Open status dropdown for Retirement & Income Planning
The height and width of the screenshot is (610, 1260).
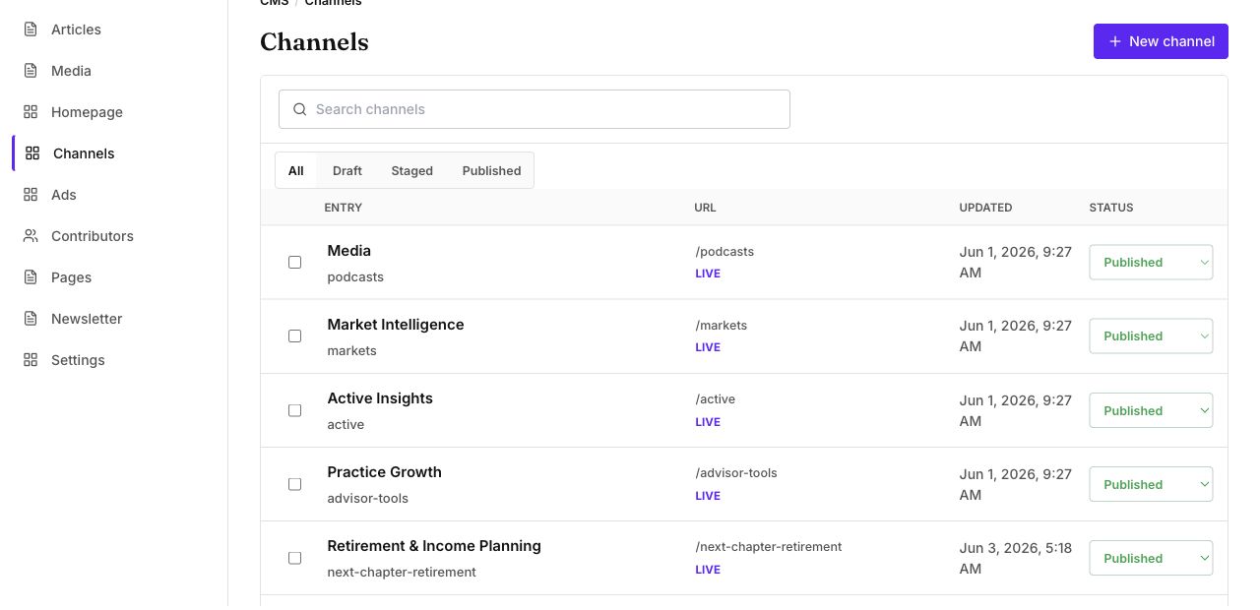[1151, 558]
